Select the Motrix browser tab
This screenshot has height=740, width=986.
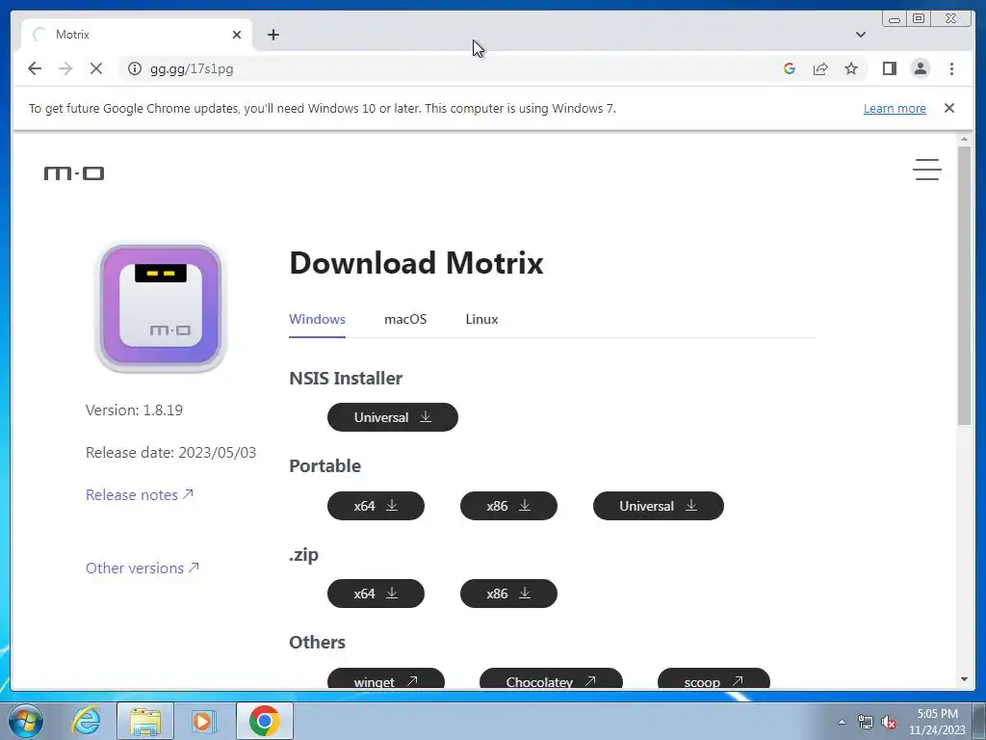point(137,35)
